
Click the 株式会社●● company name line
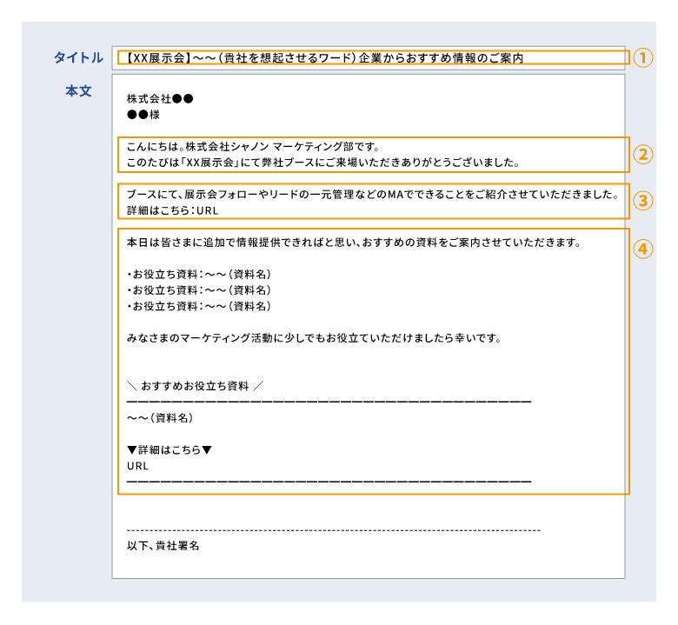click(x=159, y=99)
